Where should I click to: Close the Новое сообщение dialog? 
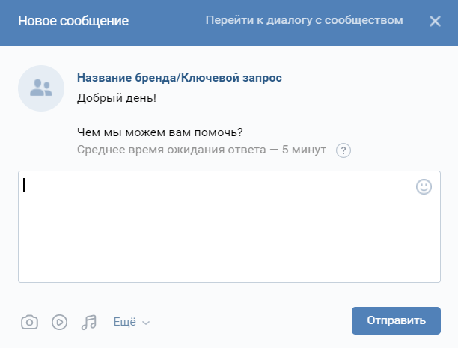click(435, 21)
